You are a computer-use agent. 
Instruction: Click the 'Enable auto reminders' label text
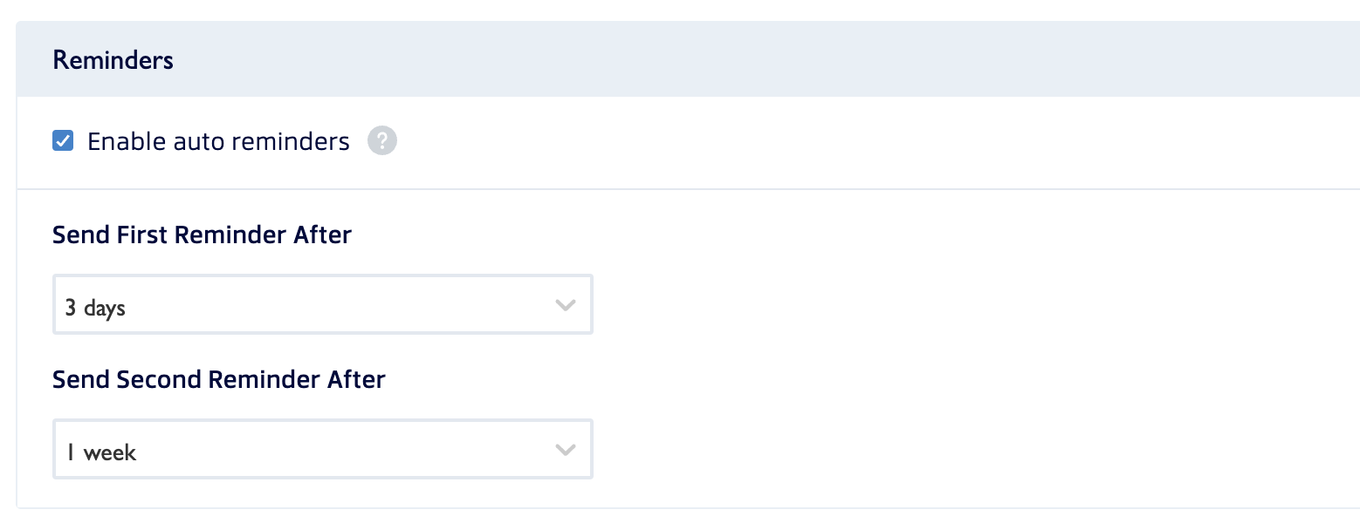coord(219,141)
